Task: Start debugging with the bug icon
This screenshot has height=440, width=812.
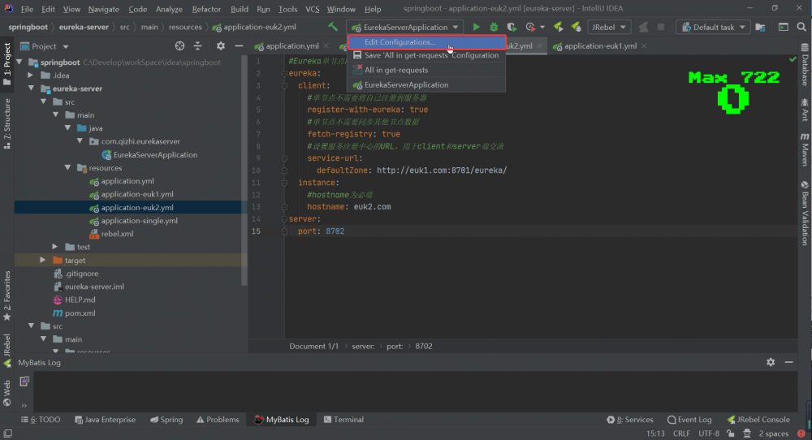Action: (494, 28)
